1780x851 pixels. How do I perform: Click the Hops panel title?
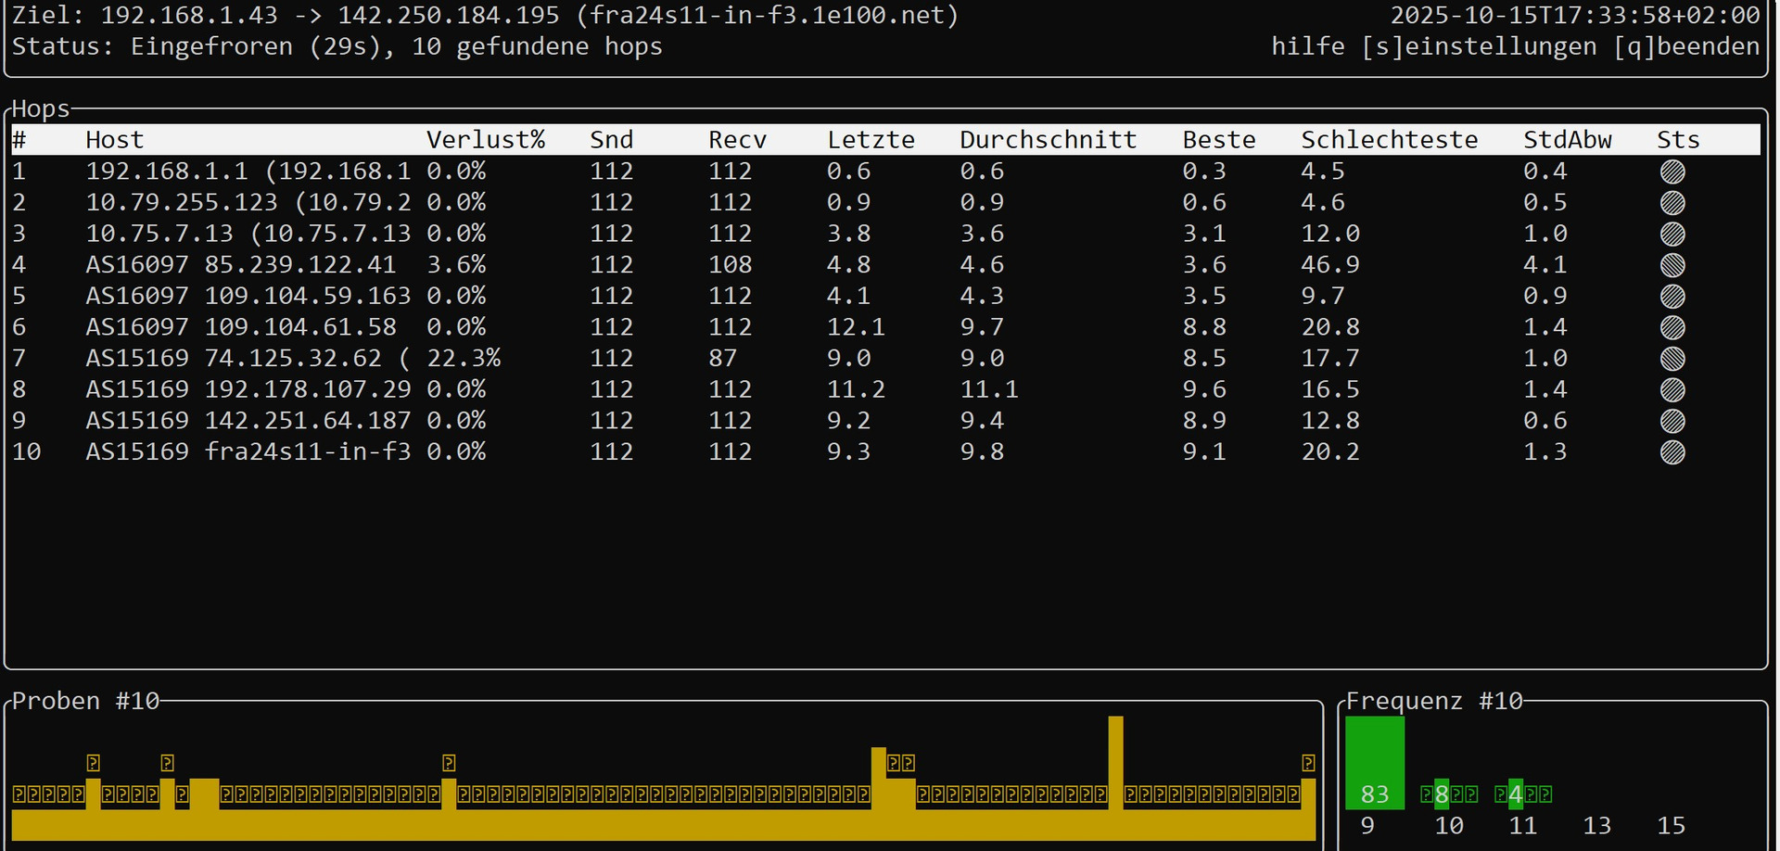[x=41, y=109]
